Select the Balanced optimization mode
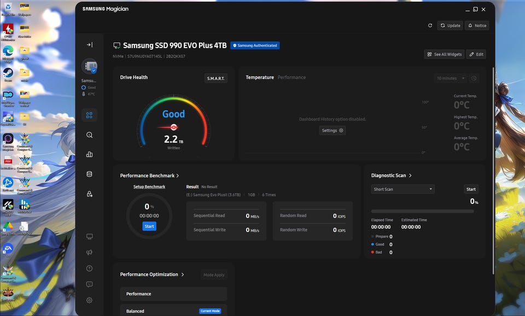Viewport: 525px width, 316px height. click(173, 311)
